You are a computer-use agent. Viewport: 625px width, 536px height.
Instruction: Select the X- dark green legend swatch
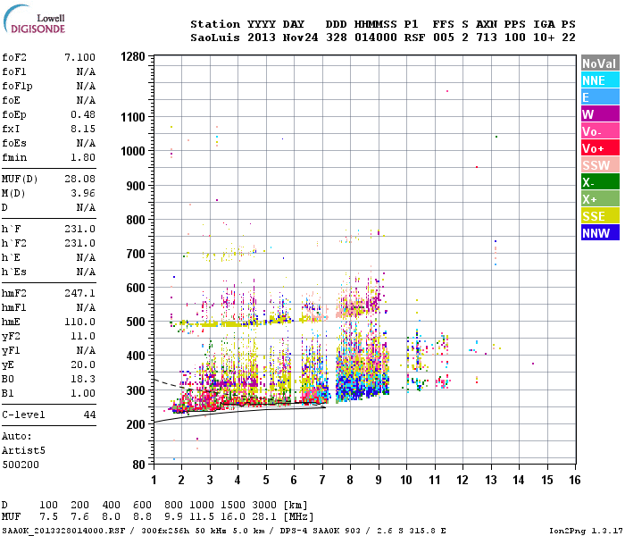[600, 182]
